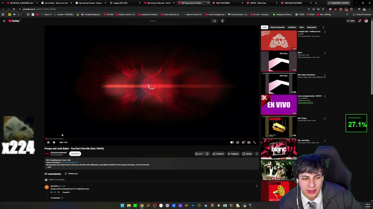Dislike the video with thumbs-down button
This screenshot has width=373, height=209.
pos(207,154)
